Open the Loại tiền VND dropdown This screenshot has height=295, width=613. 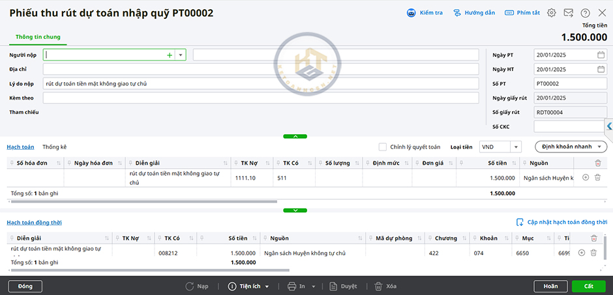coord(515,147)
